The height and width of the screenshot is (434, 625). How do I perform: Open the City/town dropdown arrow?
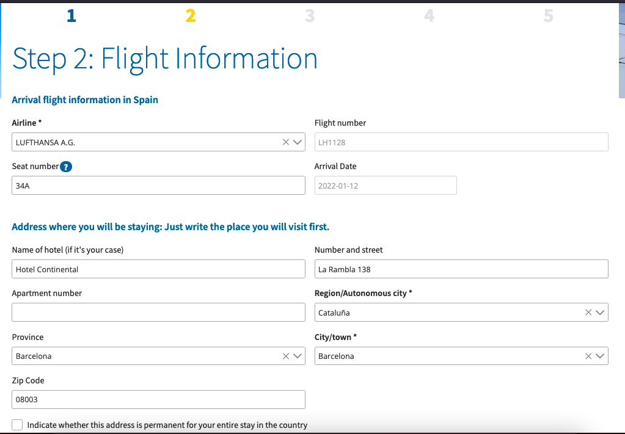click(600, 356)
